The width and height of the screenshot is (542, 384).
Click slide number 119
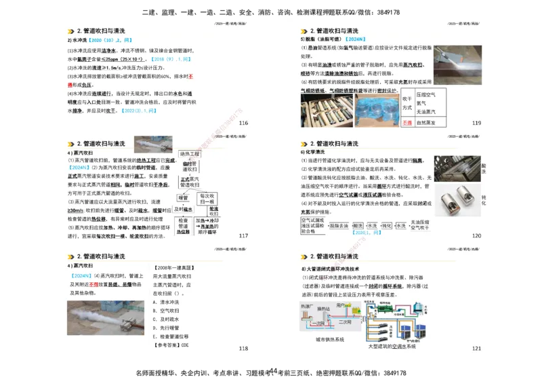tap(476, 123)
